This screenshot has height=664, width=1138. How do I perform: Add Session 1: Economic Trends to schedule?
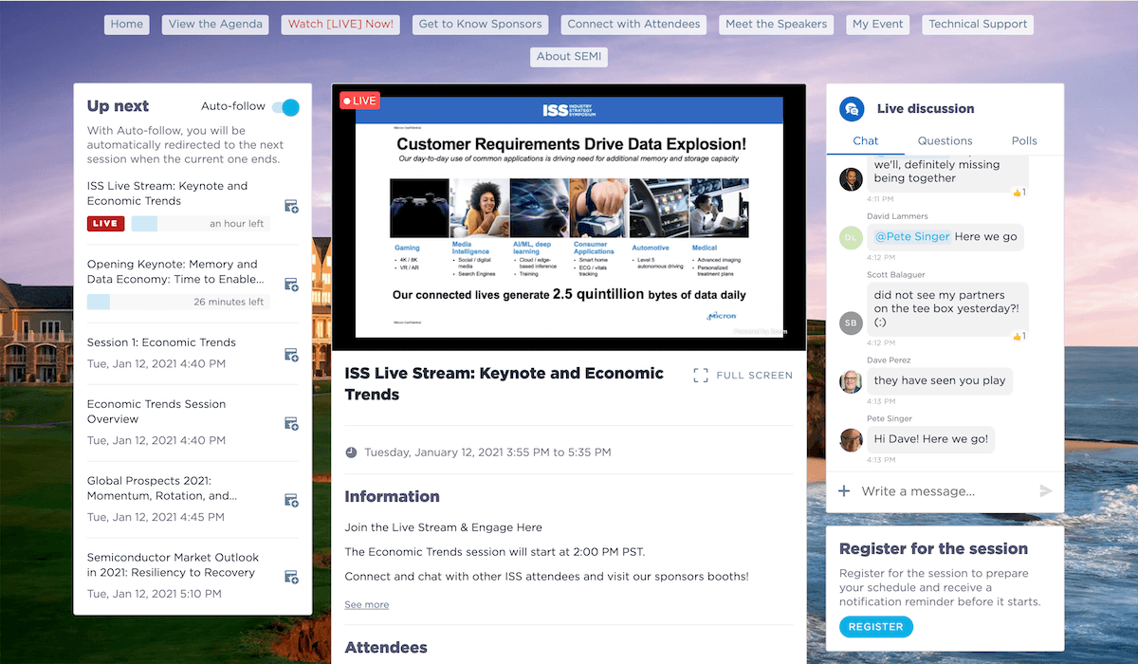pos(291,355)
